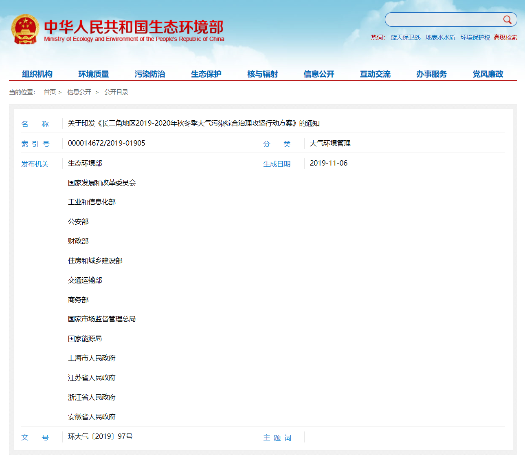Click the search magnifier icon
The width and height of the screenshot is (525, 460).
coord(507,19)
